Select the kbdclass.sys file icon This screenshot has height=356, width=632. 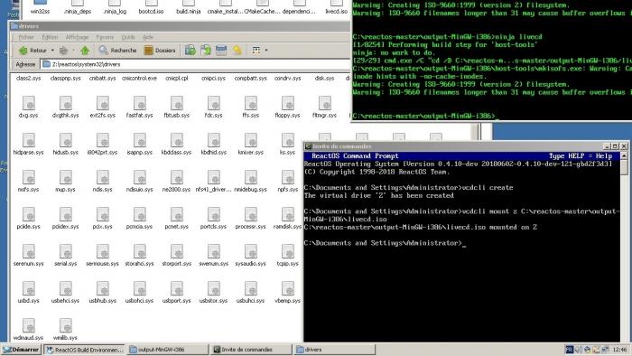[x=177, y=141]
